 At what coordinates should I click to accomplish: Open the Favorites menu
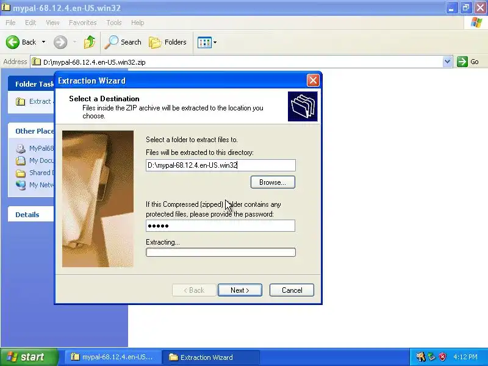point(82,23)
